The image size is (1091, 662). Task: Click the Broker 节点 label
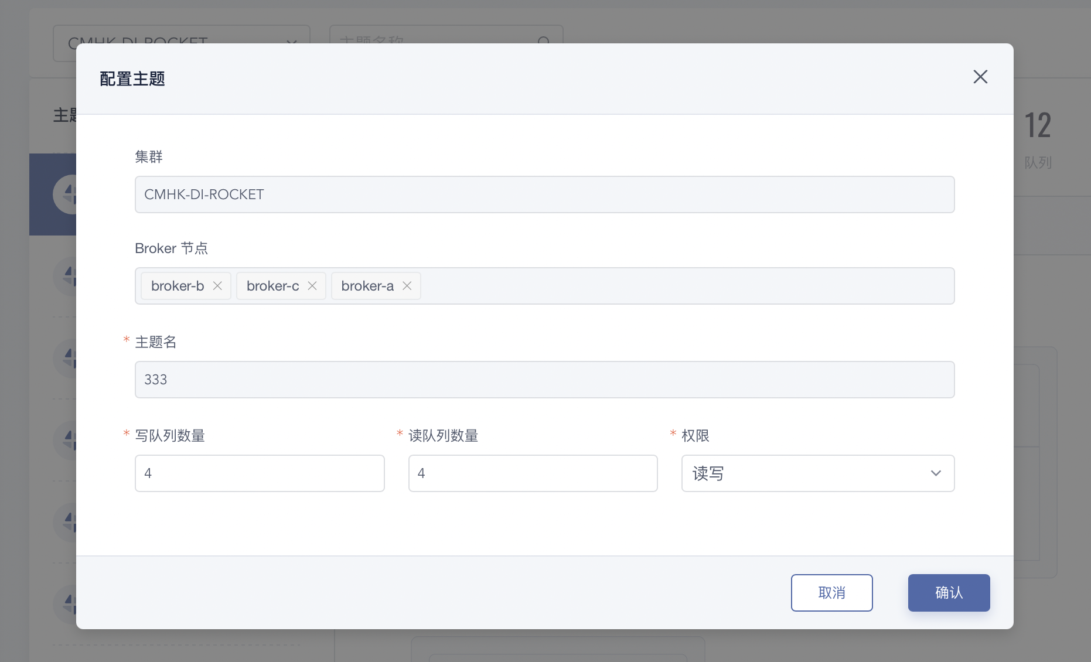171,248
